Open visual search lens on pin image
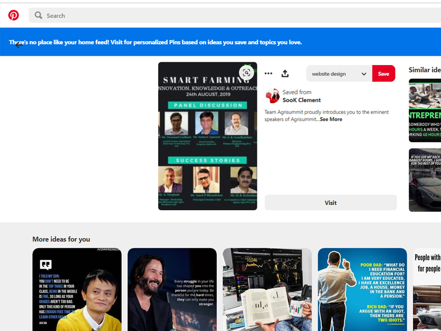Image resolution: width=441 pixels, height=331 pixels. [246, 73]
